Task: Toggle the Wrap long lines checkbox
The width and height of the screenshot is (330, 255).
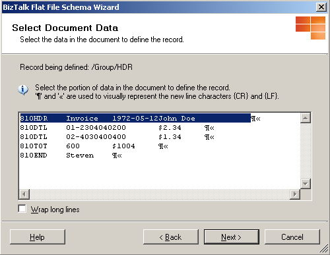Action: [x=22, y=209]
